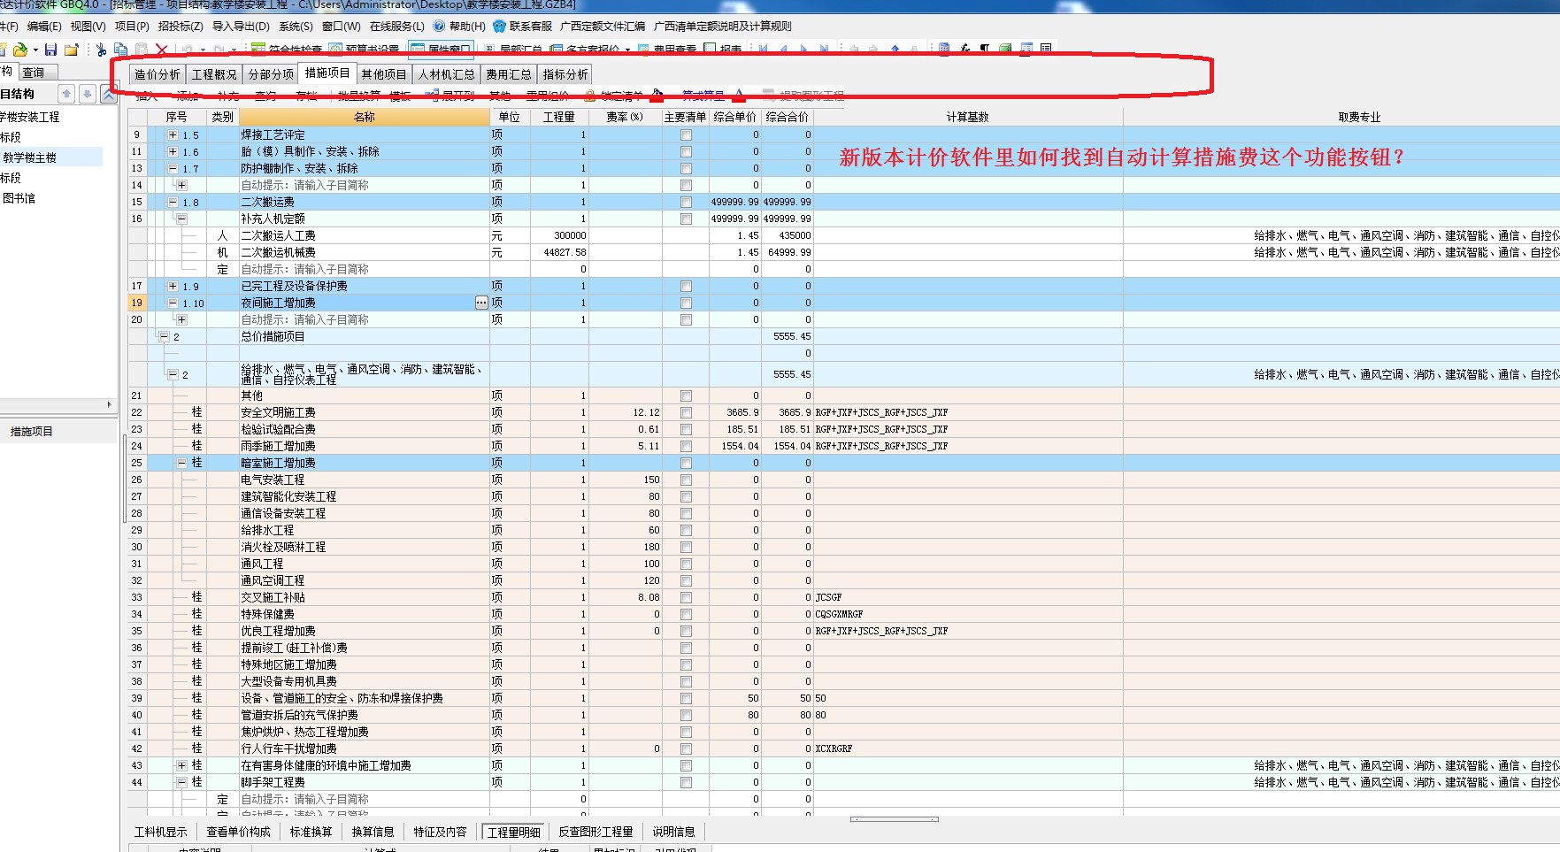This screenshot has width=1560, height=852.
Task: Click the 联系客服 mascot icon
Action: pos(500,26)
